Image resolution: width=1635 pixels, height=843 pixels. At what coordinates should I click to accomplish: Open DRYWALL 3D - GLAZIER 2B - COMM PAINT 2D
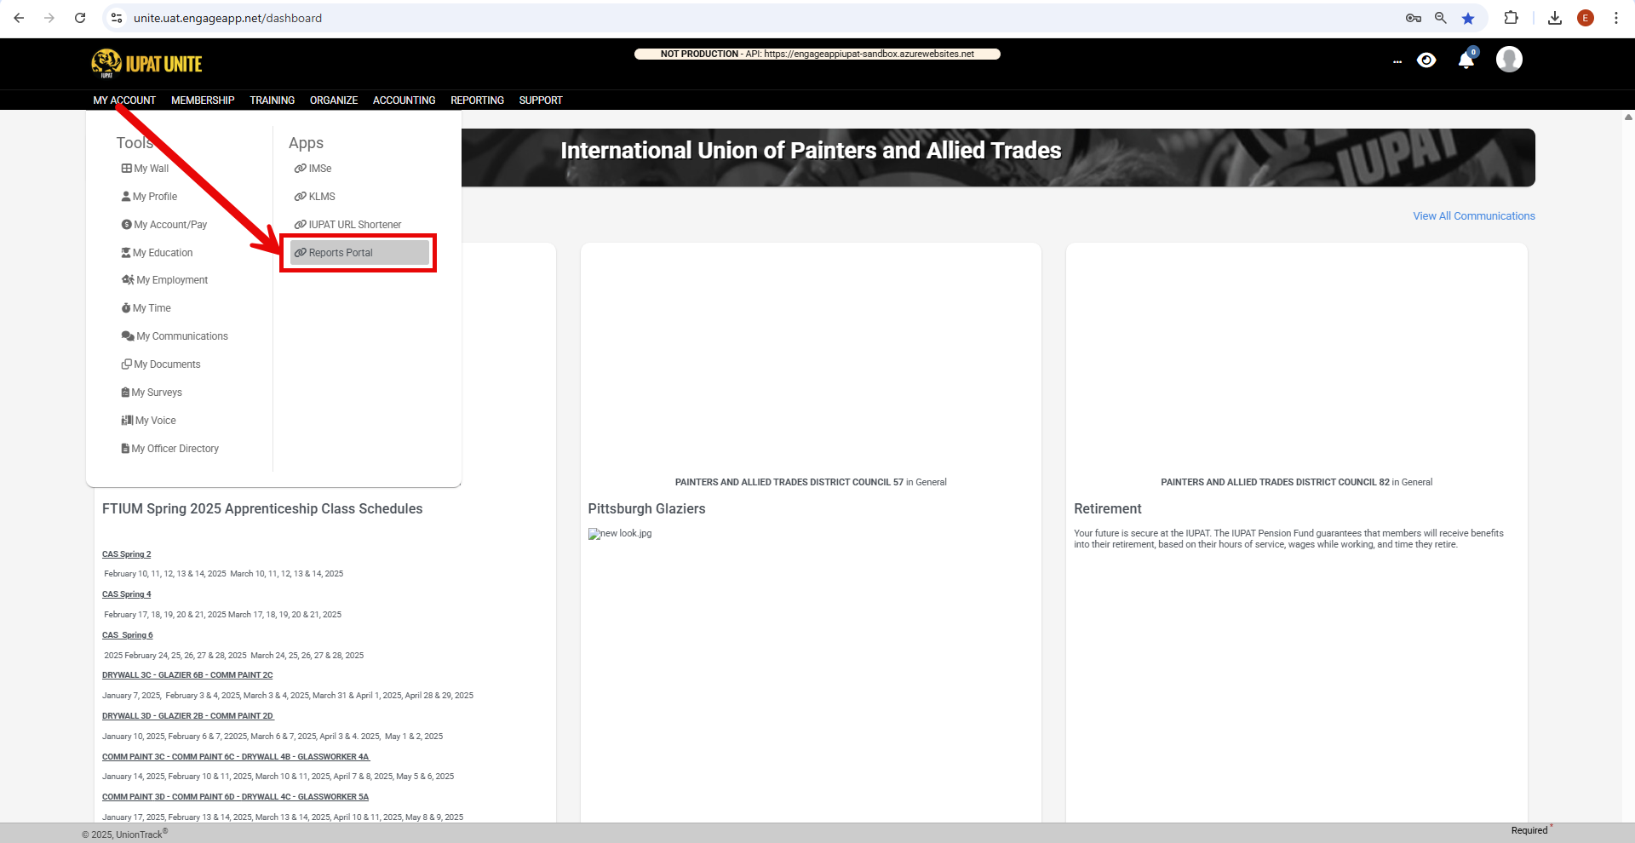(x=188, y=716)
